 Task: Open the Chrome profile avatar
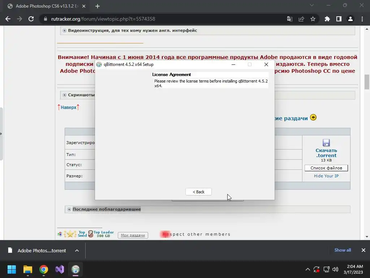(350, 19)
